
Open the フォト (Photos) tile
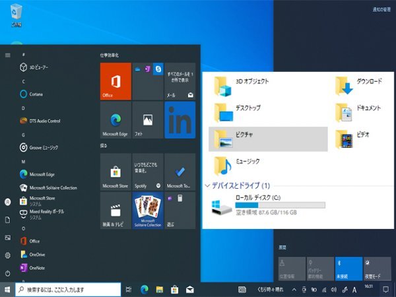(x=148, y=120)
